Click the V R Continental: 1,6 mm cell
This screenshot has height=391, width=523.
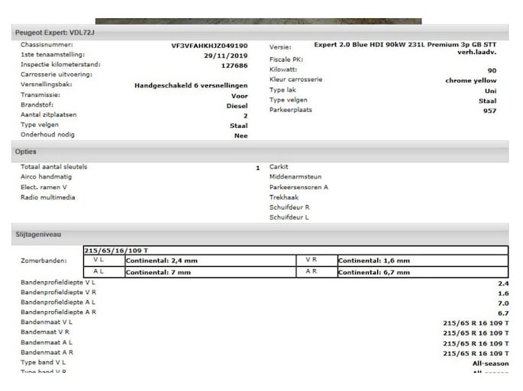tap(374, 261)
